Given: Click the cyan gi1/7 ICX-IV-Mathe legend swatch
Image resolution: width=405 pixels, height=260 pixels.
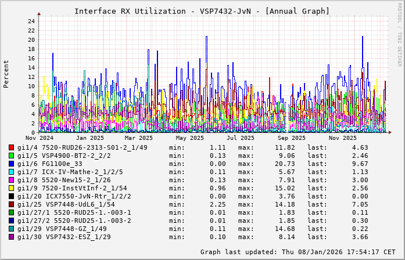Looking at the screenshot, I should 12,172.
